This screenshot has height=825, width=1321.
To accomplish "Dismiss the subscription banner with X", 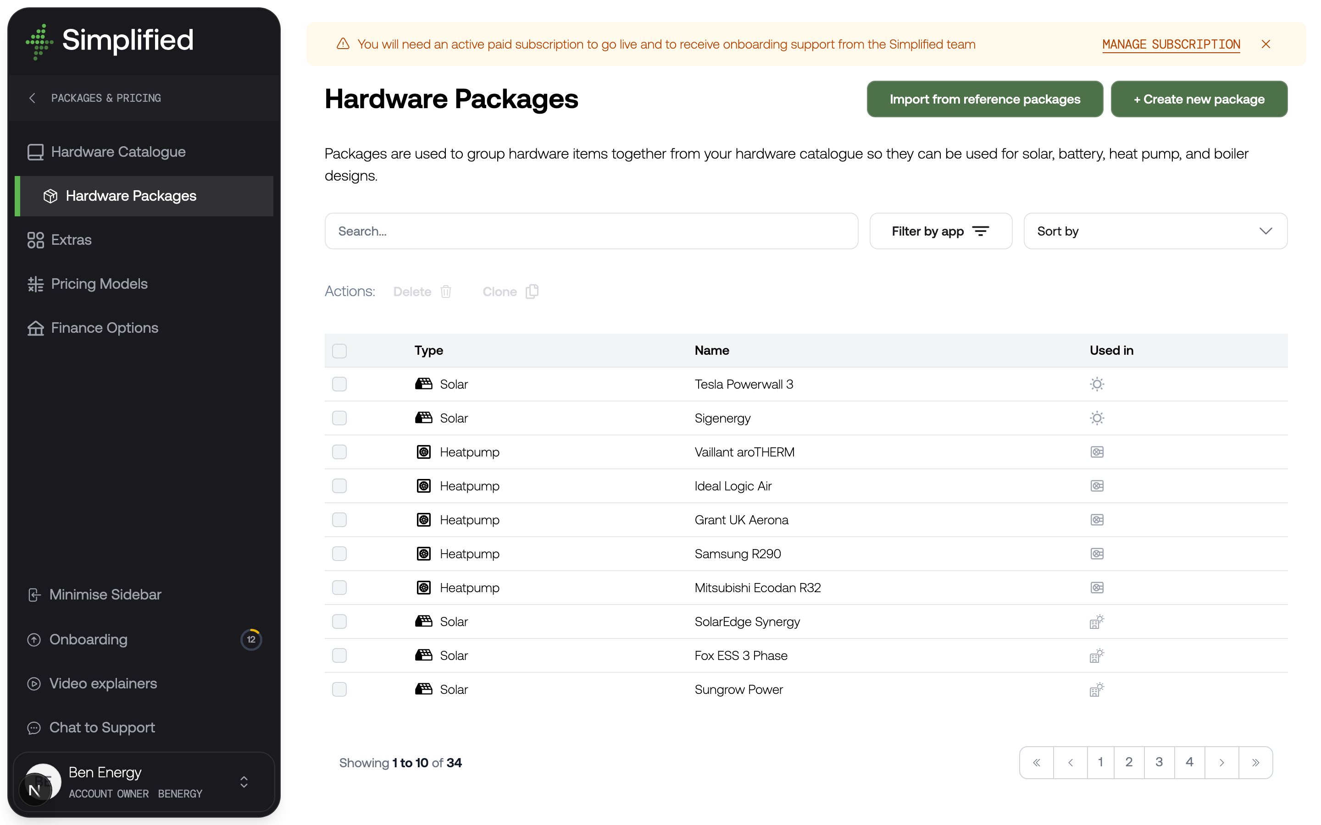I will [x=1266, y=44].
